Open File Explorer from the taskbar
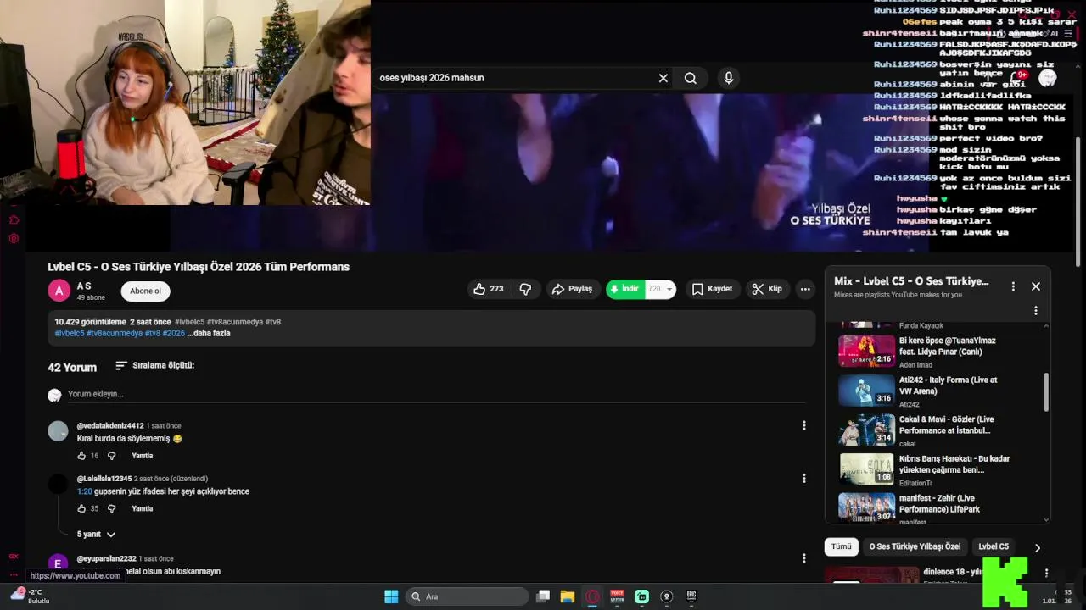 tap(568, 596)
